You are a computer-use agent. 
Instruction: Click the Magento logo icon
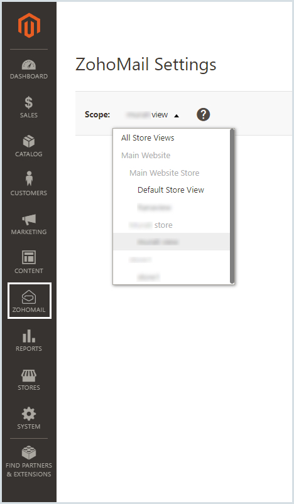click(29, 26)
